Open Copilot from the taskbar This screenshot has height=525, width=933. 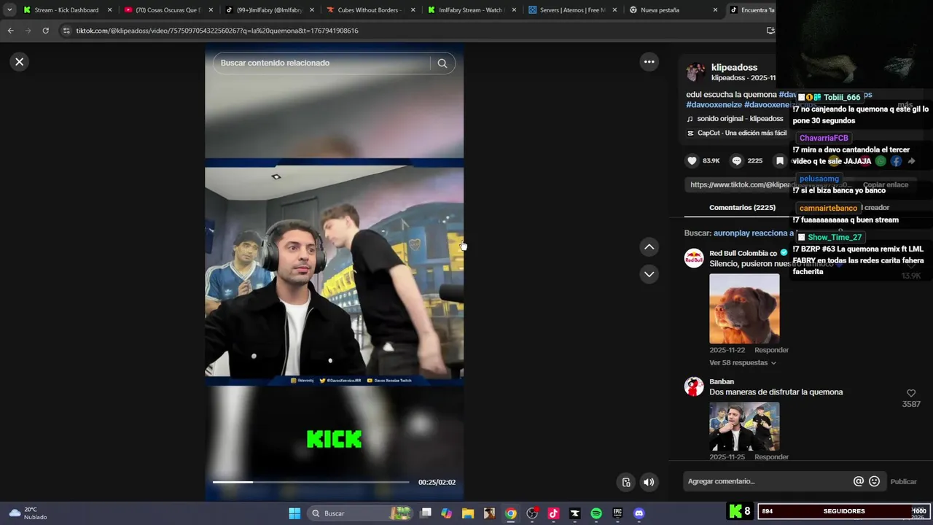coord(447,513)
